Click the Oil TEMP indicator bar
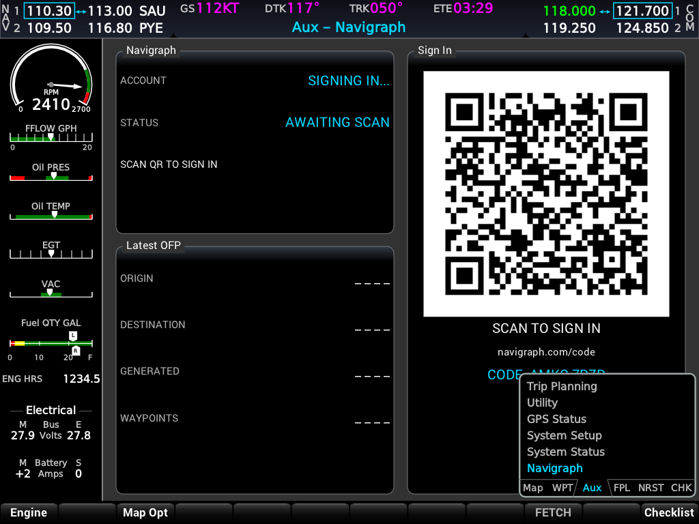 (51, 216)
